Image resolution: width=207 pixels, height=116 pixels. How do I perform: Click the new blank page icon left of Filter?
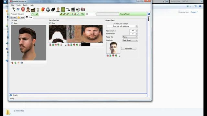72,14
